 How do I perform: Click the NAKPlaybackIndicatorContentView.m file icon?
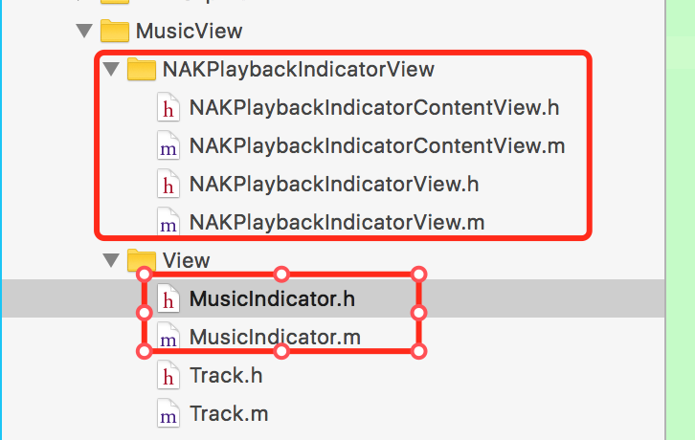(x=168, y=146)
